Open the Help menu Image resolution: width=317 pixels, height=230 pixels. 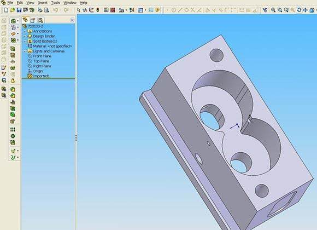(84, 3)
